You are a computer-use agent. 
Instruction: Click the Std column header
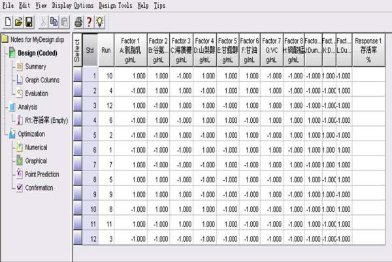pos(90,50)
